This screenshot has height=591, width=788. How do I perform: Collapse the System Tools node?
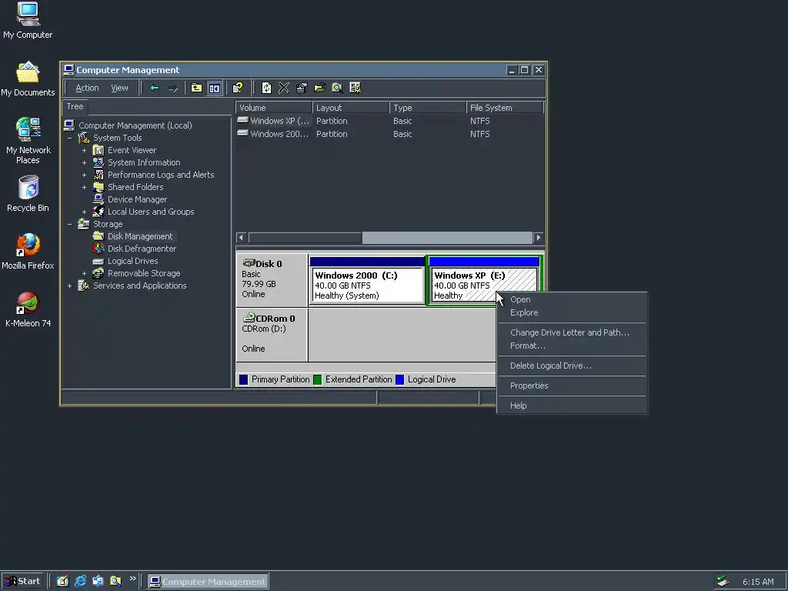point(70,138)
